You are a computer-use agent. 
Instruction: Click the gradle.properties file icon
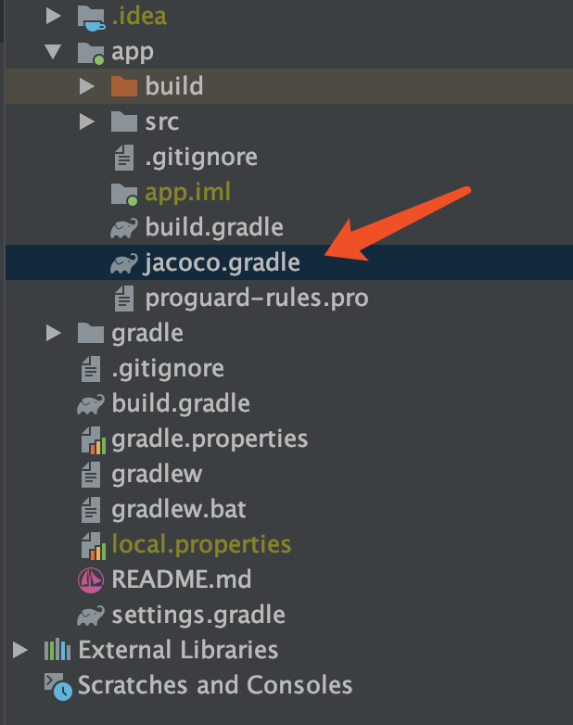pyautogui.click(x=91, y=439)
